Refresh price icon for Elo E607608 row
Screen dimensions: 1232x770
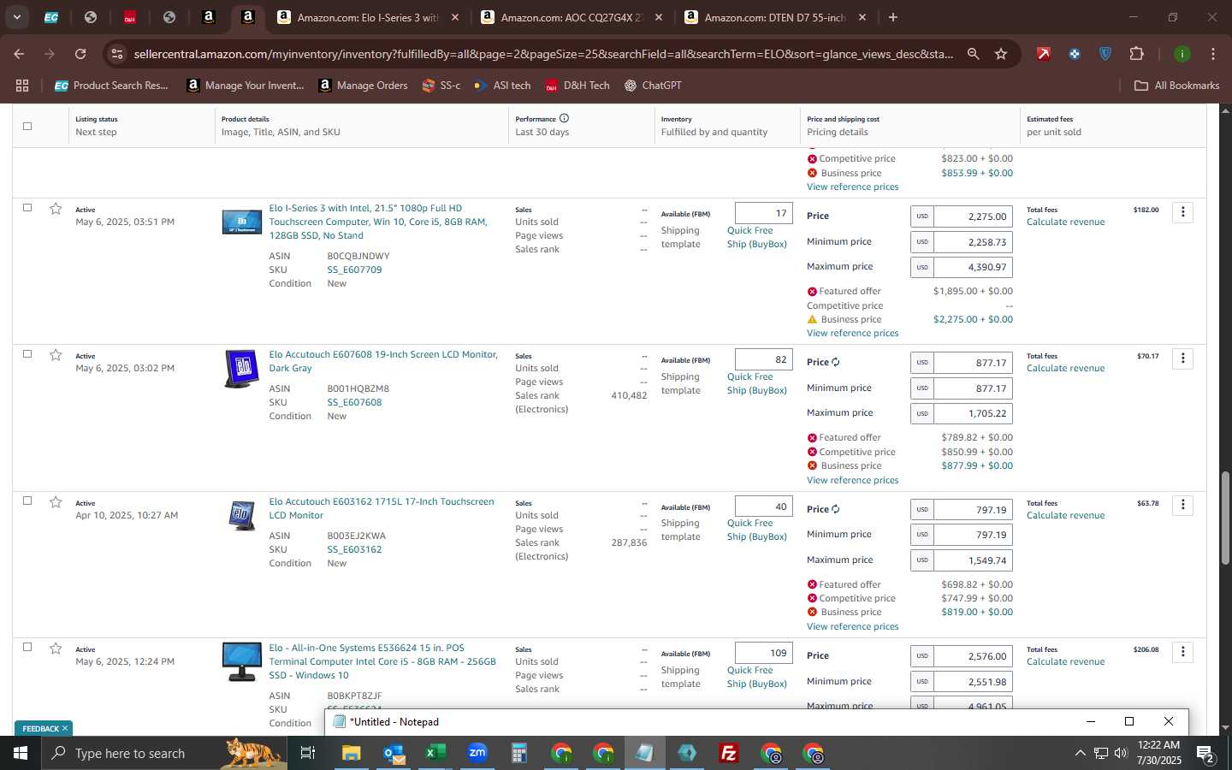(836, 362)
